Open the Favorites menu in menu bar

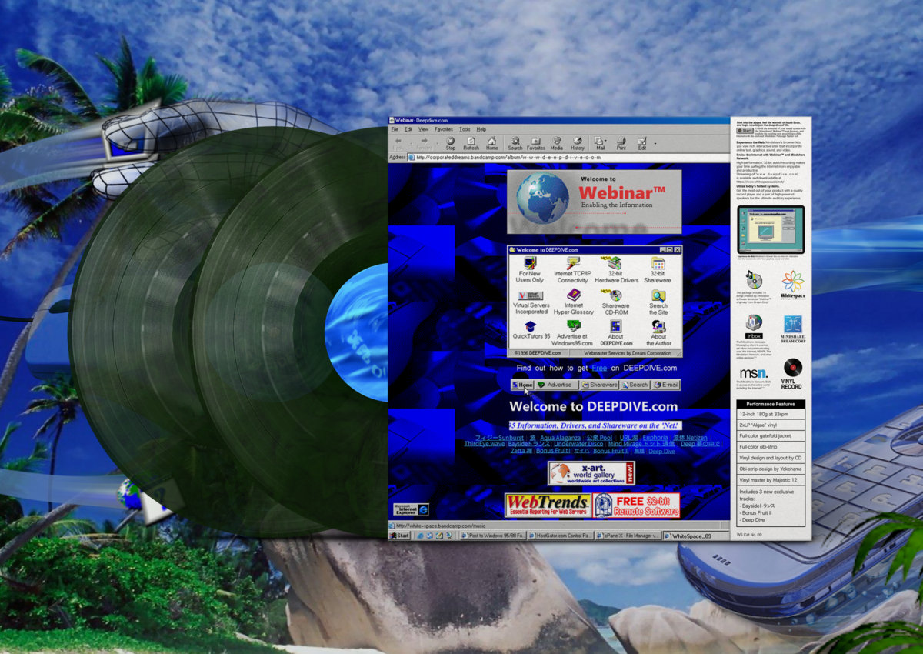444,129
